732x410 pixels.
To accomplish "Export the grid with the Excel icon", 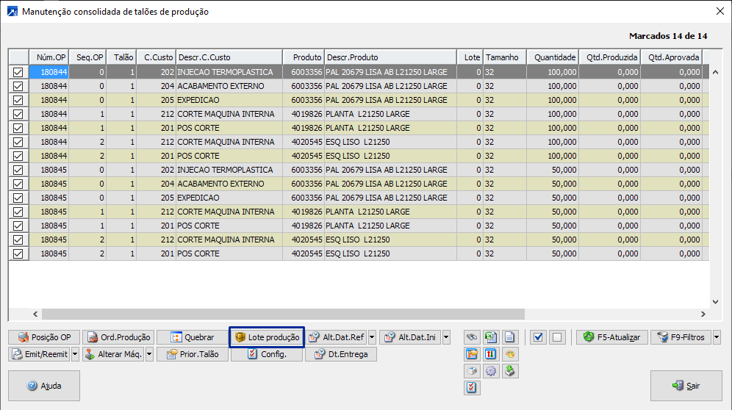I will point(491,337).
